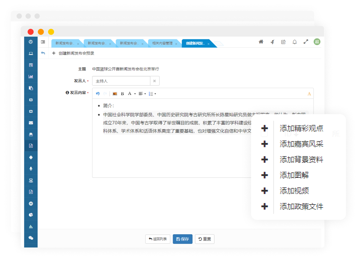Screen dimensions: 358x258
Task: Clear the 发言人 field with the X
Action: coord(155,81)
